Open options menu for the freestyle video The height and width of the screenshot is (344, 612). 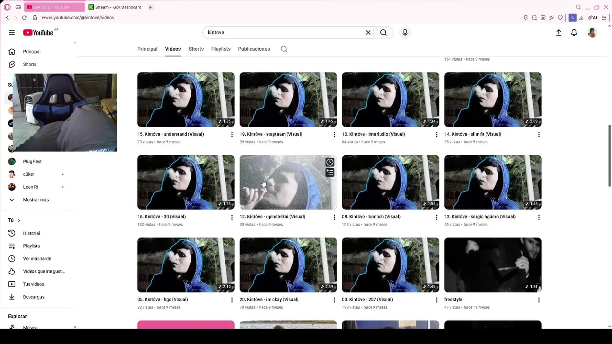[539, 300]
